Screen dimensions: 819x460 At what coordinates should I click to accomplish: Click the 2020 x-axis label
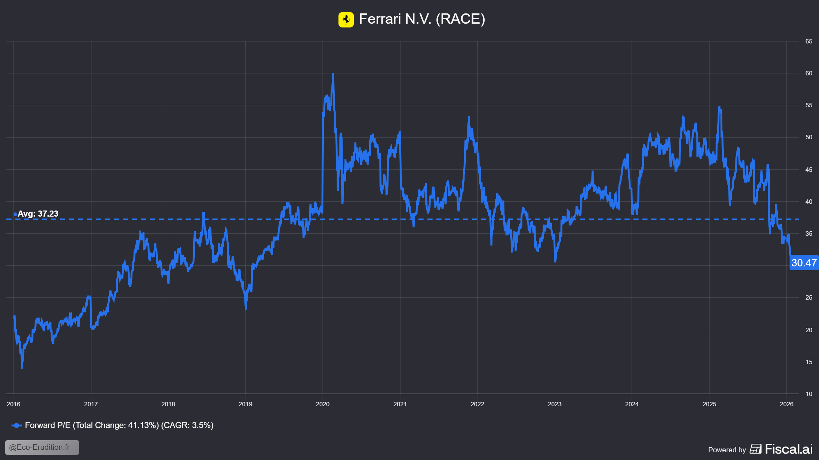tap(322, 404)
